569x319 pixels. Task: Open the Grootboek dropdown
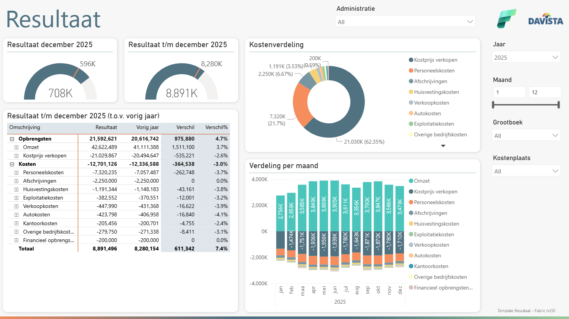(x=526, y=136)
